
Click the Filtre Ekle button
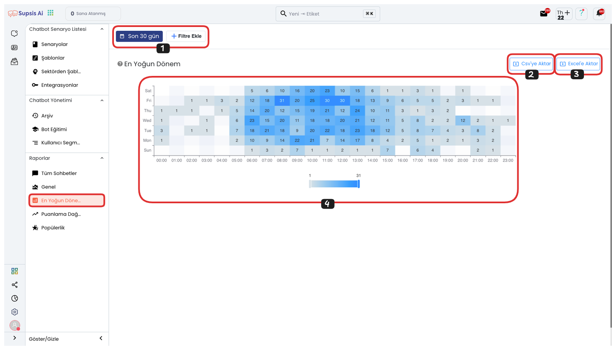186,36
